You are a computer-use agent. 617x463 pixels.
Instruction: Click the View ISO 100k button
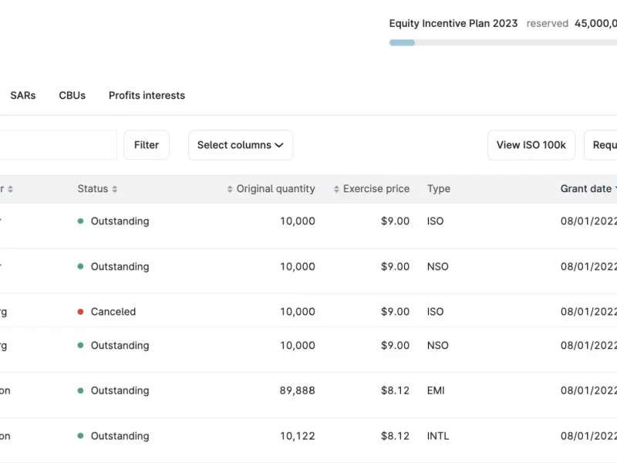click(x=531, y=145)
